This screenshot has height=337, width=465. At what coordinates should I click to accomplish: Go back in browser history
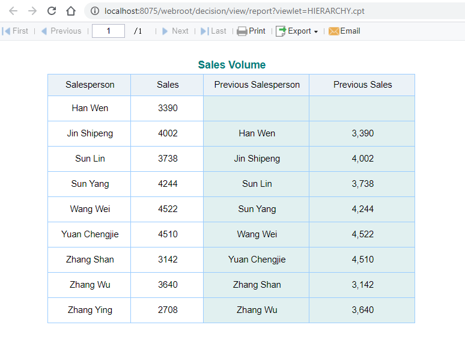(13, 11)
